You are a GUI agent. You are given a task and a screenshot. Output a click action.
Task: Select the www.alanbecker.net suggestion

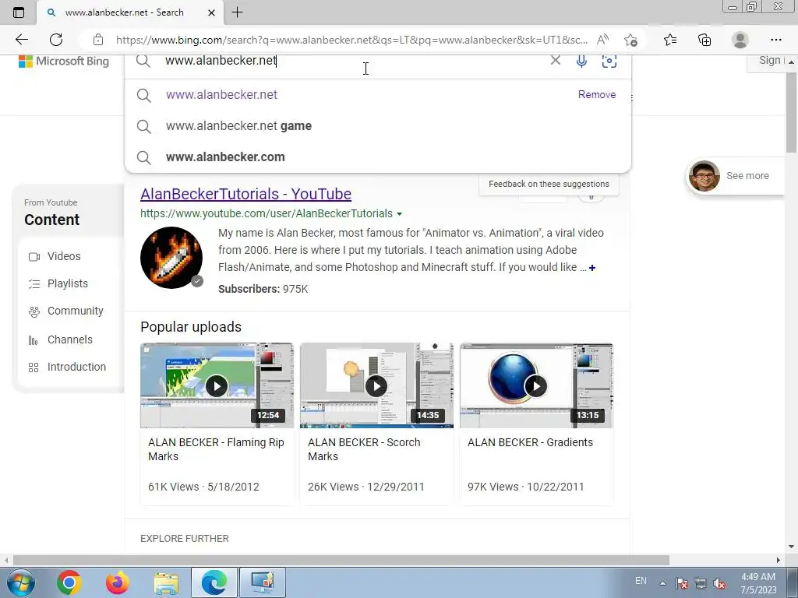tap(378, 94)
